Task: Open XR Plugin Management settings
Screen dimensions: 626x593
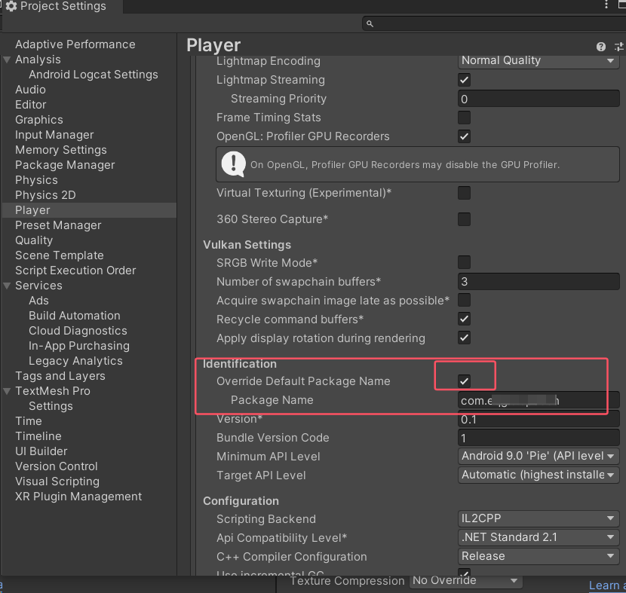Action: pyautogui.click(x=78, y=497)
